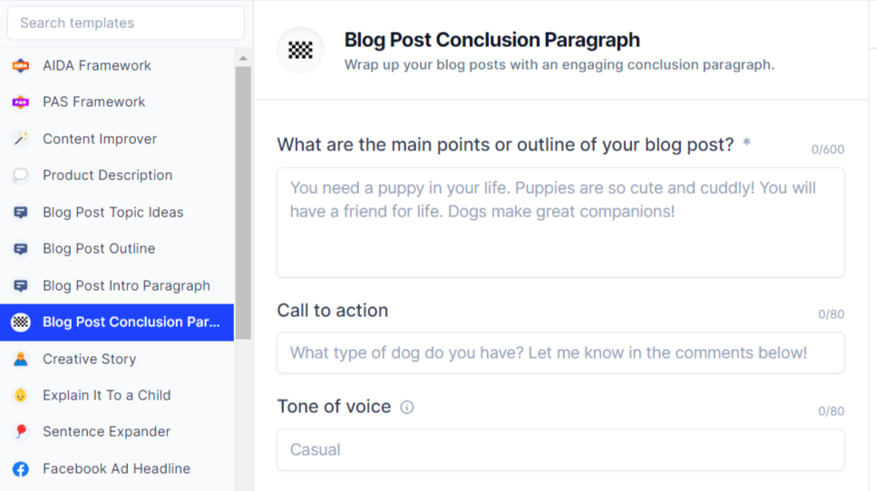Screen dimensions: 877x491
Task: Click the Explain It To a Child icon
Action: pos(20,396)
